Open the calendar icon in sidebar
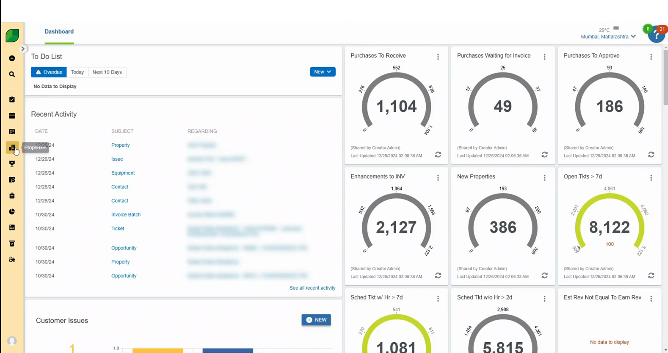Screen dimensions: 668x353 (12, 116)
